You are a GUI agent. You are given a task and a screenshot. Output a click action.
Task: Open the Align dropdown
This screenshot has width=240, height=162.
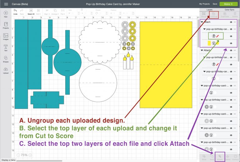(x=47, y=12)
